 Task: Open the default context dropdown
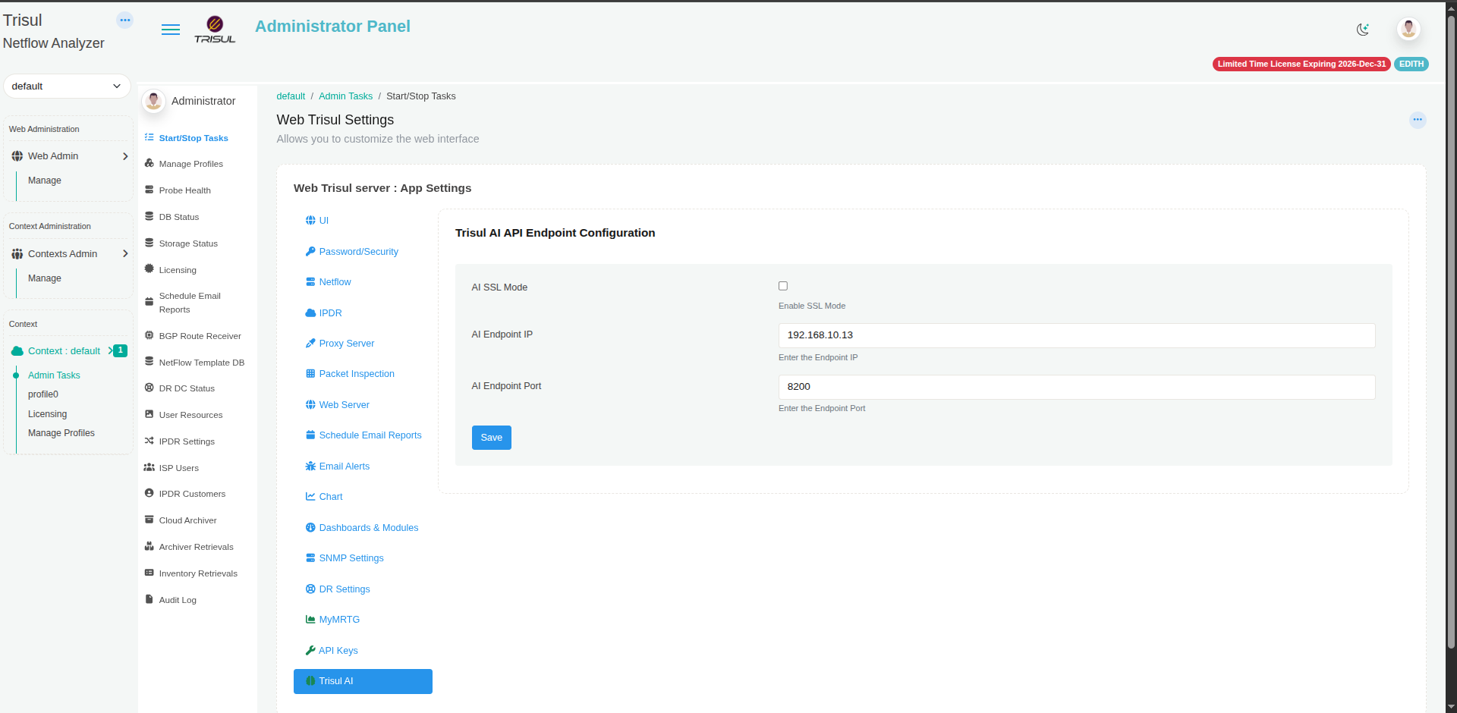point(67,86)
